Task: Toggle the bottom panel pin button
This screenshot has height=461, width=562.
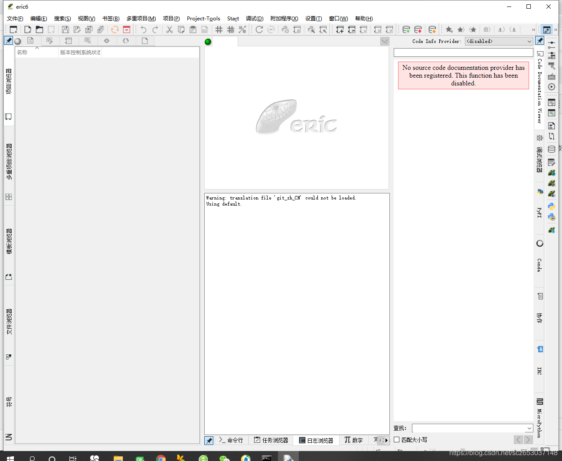Action: pyautogui.click(x=209, y=440)
